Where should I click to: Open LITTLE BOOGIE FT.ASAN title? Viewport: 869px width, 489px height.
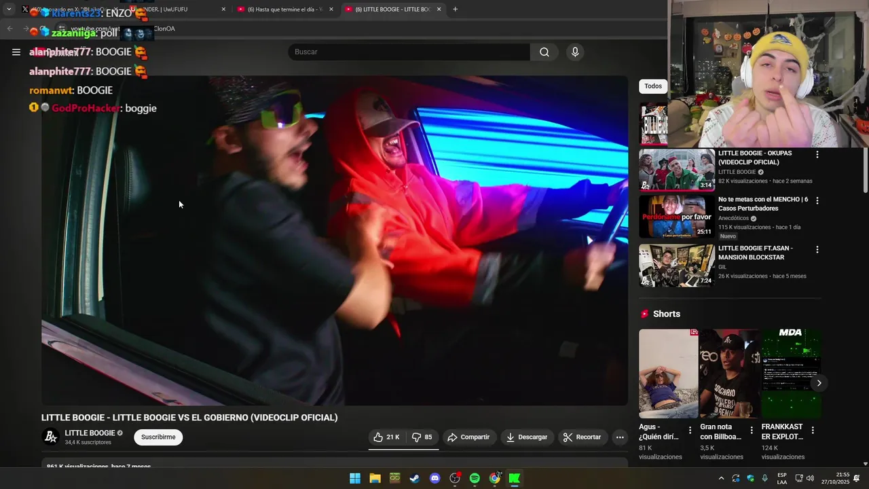click(756, 253)
